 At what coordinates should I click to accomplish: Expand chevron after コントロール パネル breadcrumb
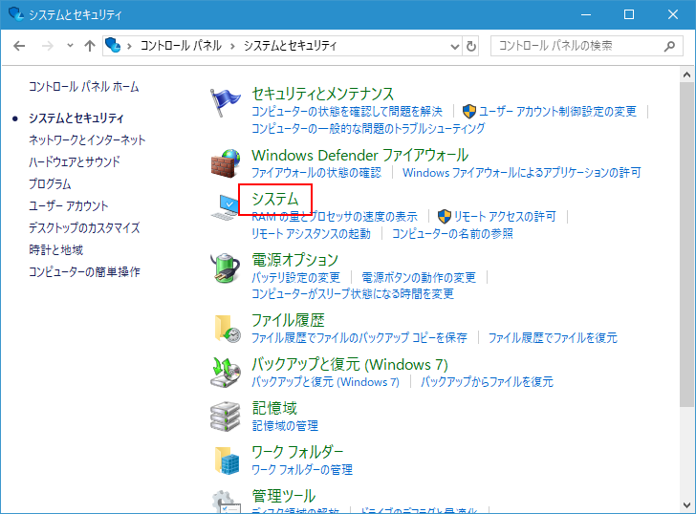click(x=232, y=46)
